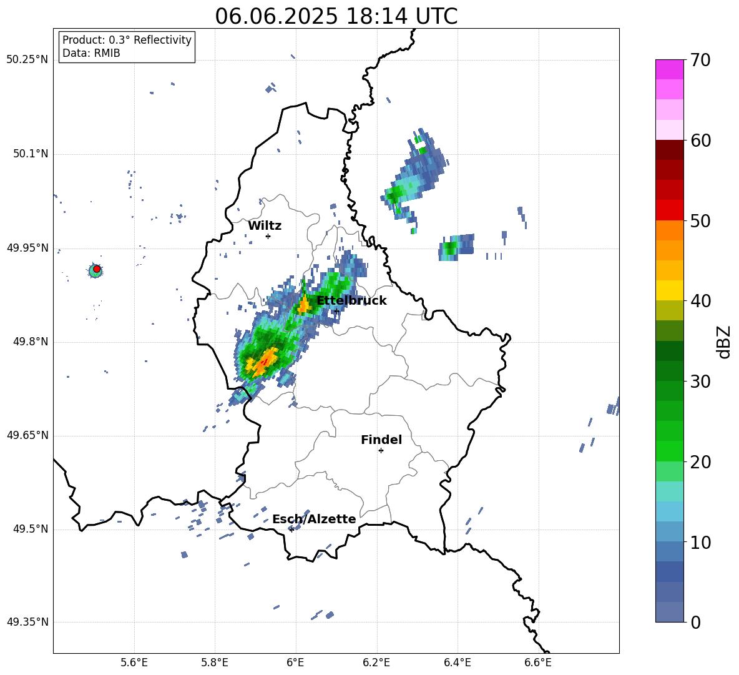
Task: Click the 6.6°E longitude label
Action: point(538,663)
